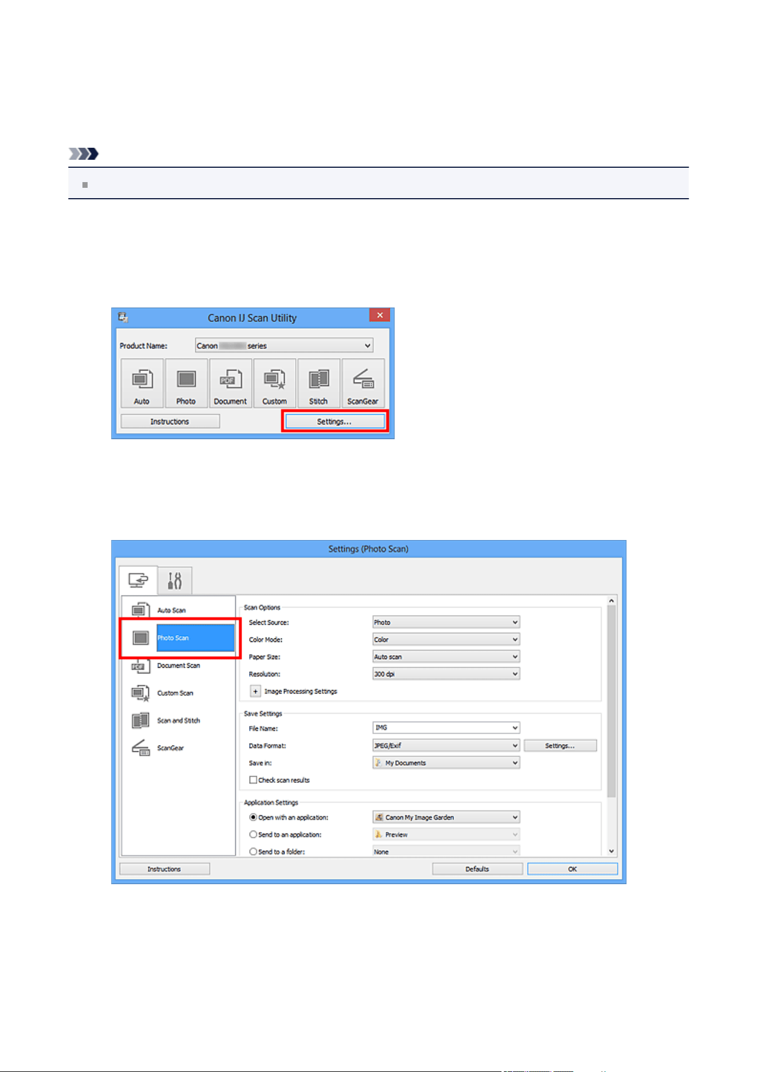Image resolution: width=758 pixels, height=1072 pixels.
Task: Click the Custom scan icon button
Action: [275, 383]
